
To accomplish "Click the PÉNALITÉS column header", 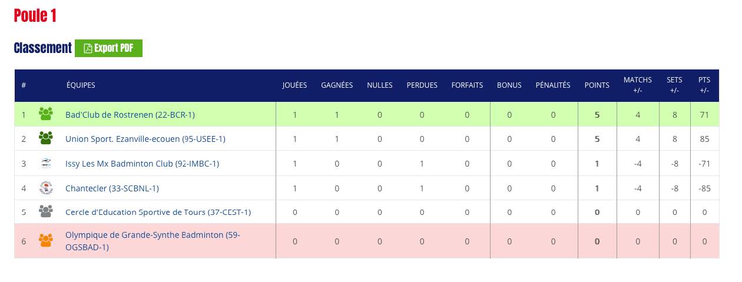I will tap(553, 85).
